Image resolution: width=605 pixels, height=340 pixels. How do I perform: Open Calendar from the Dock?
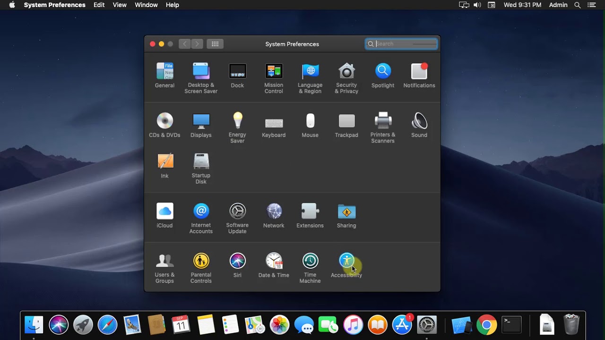(181, 325)
